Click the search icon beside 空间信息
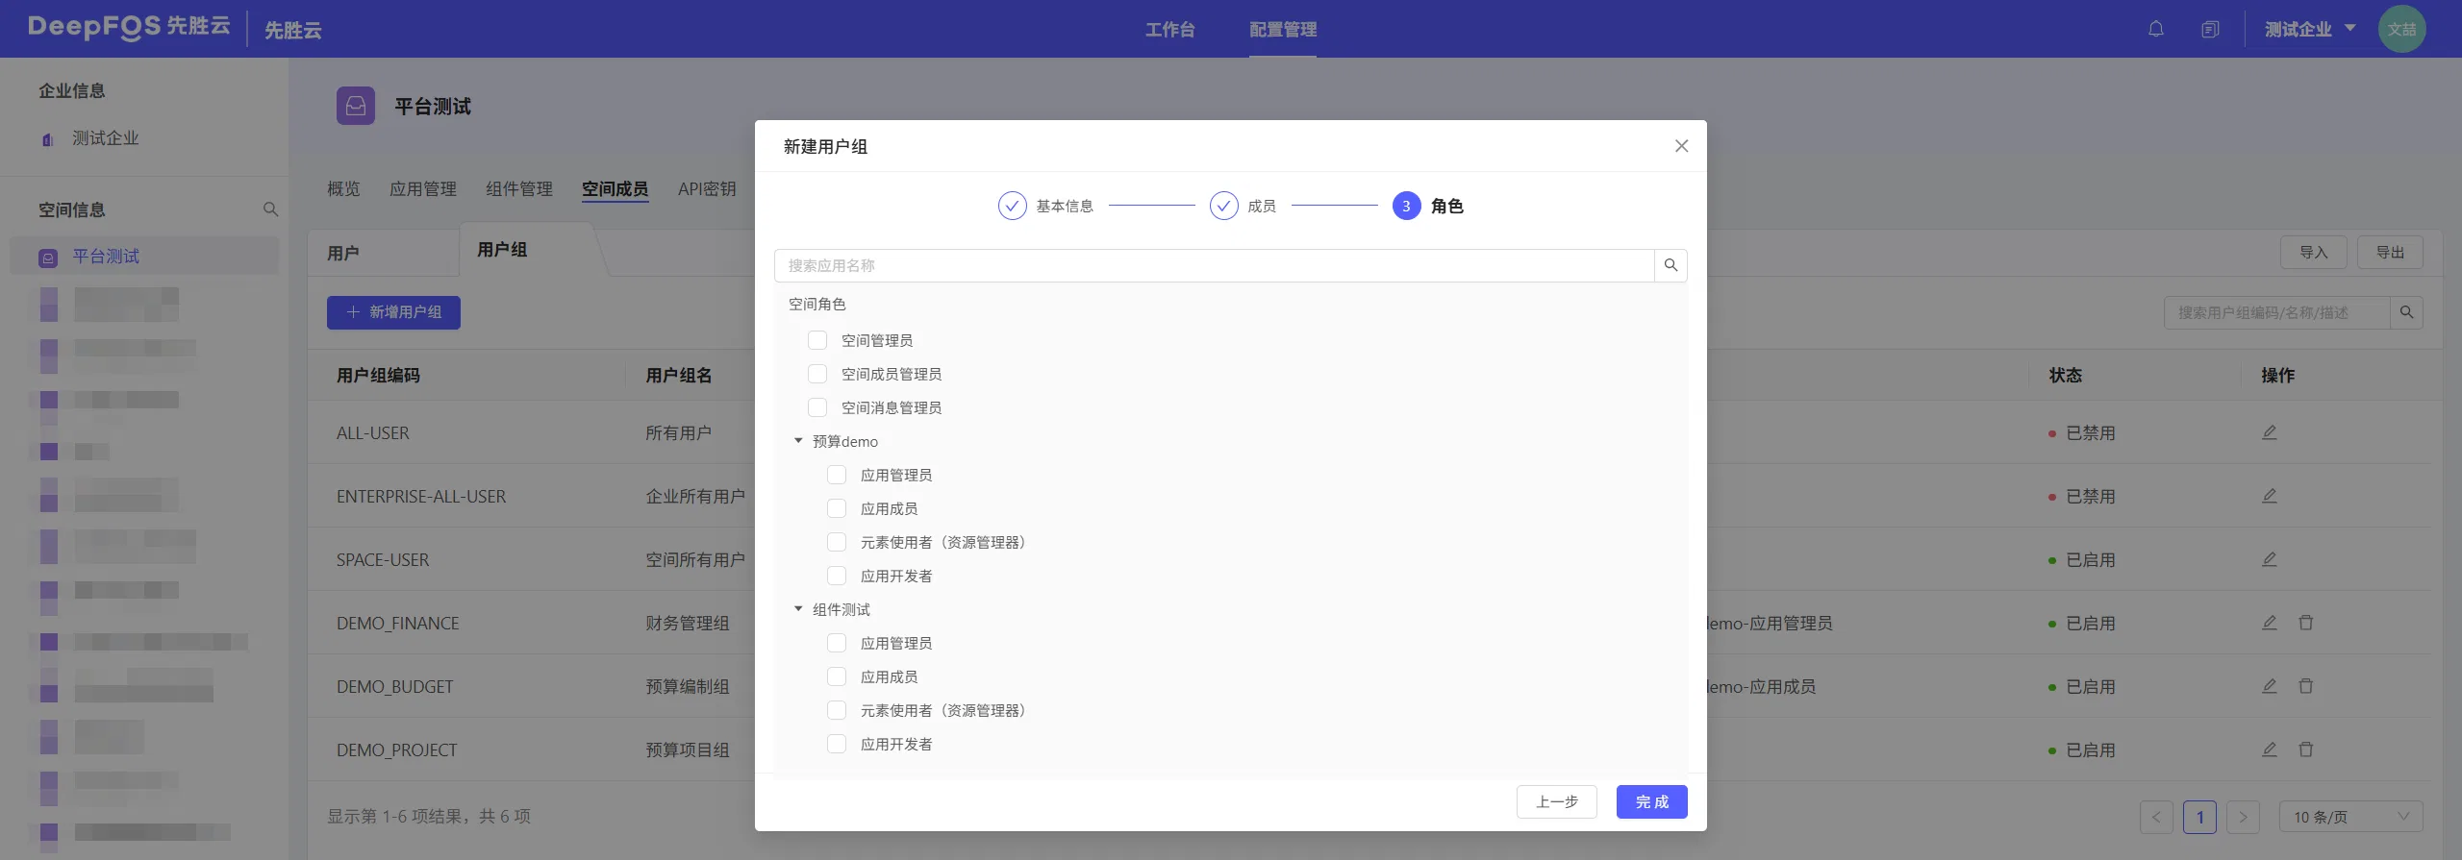The height and width of the screenshot is (860, 2462). (270, 209)
